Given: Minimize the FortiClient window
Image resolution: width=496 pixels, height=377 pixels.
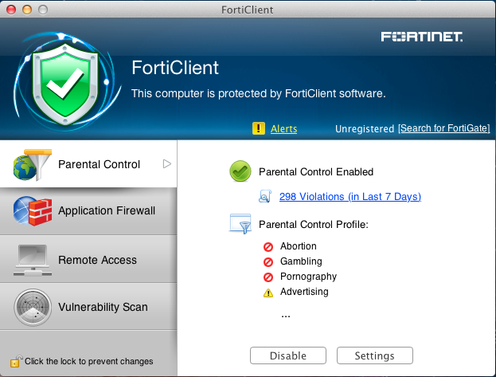Looking at the screenshot, I should tap(27, 10).
